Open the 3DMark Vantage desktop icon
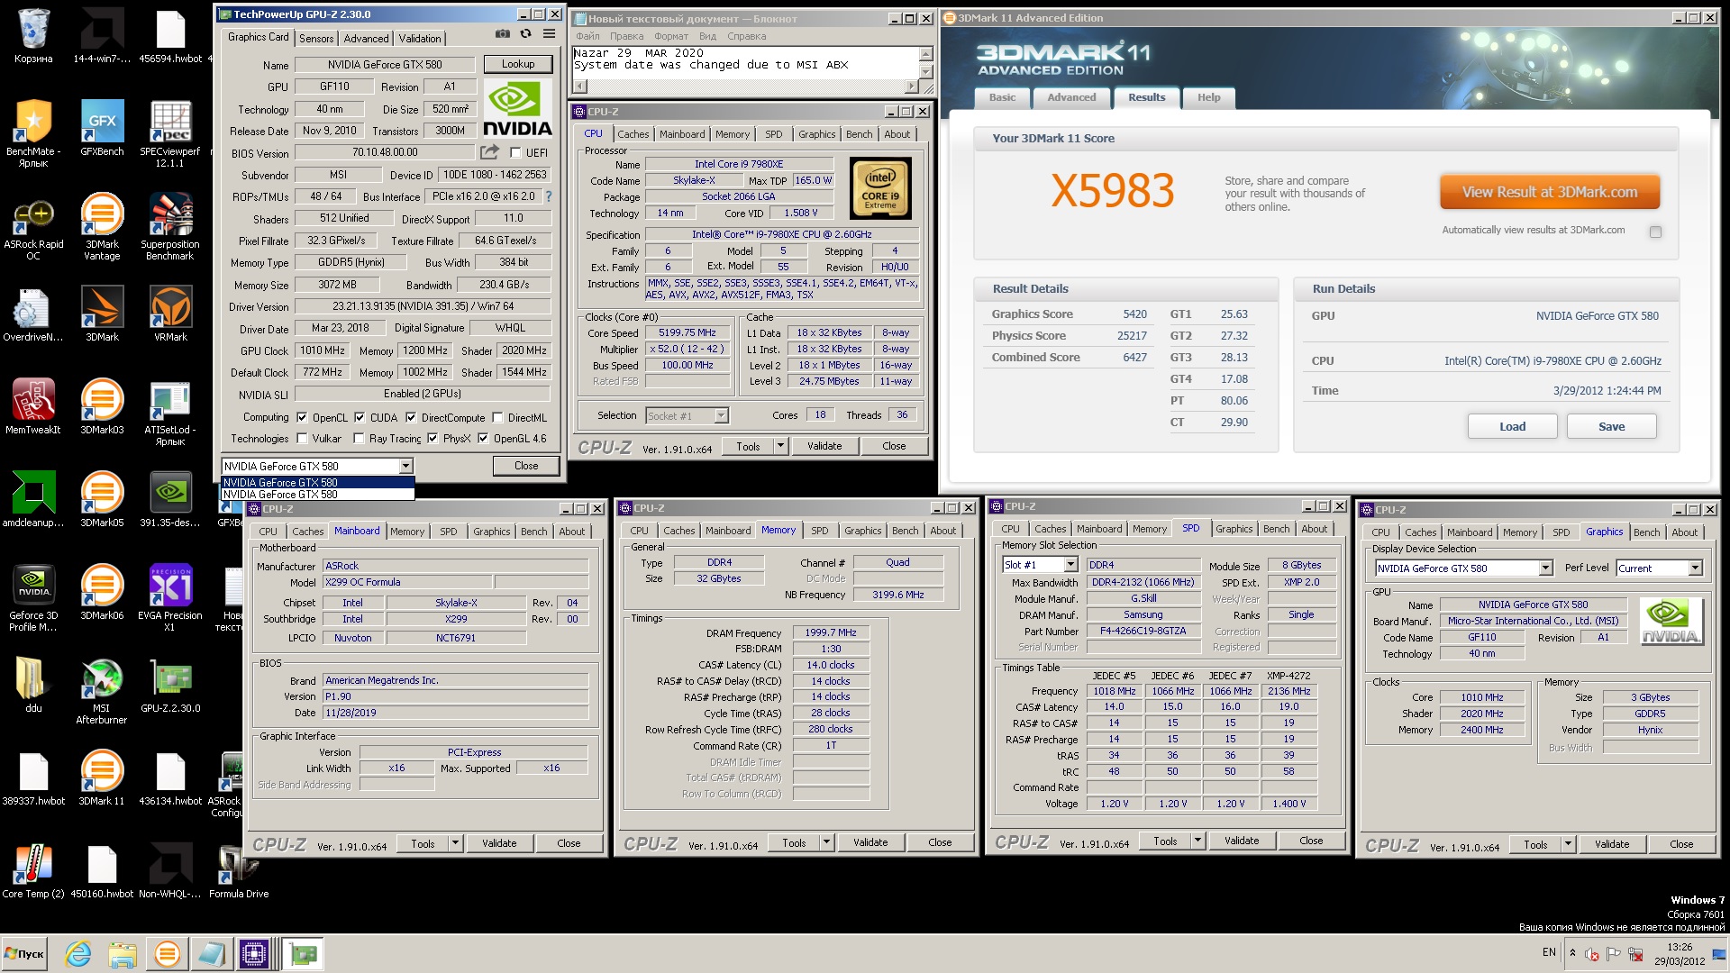The image size is (1730, 973). (102, 227)
